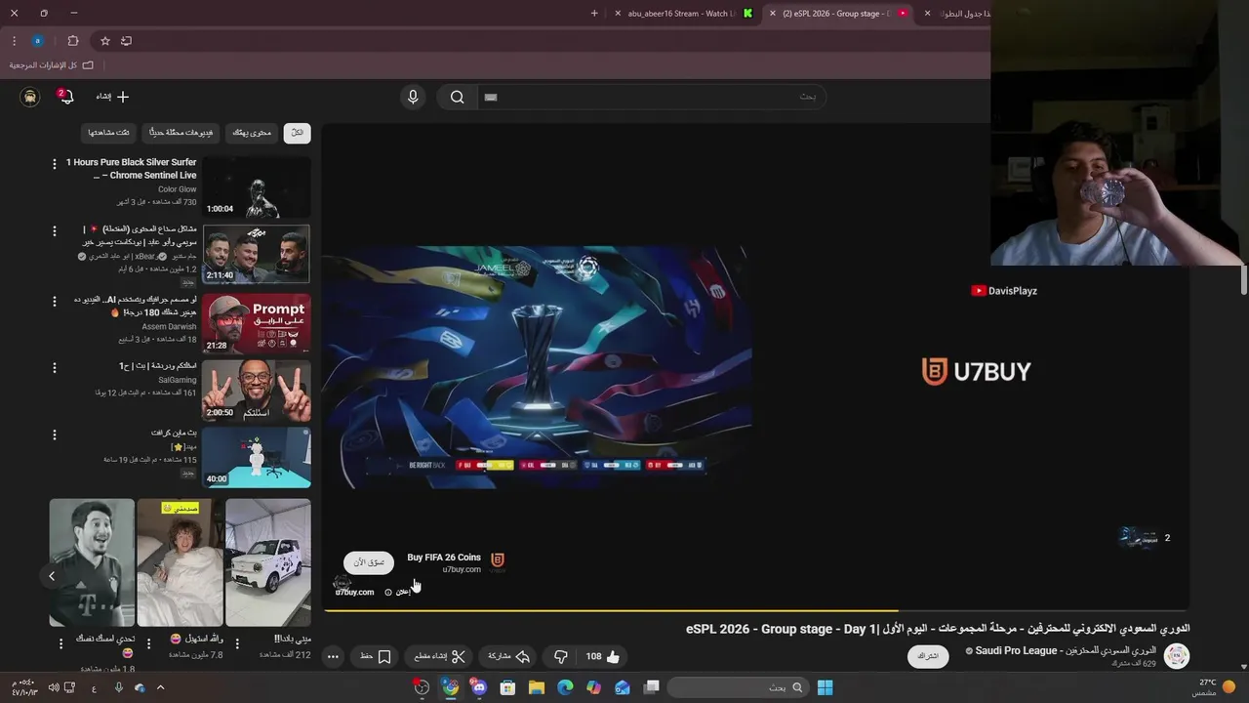Focus the YouTube search input field
This screenshot has height=703, width=1249.
(x=654, y=97)
